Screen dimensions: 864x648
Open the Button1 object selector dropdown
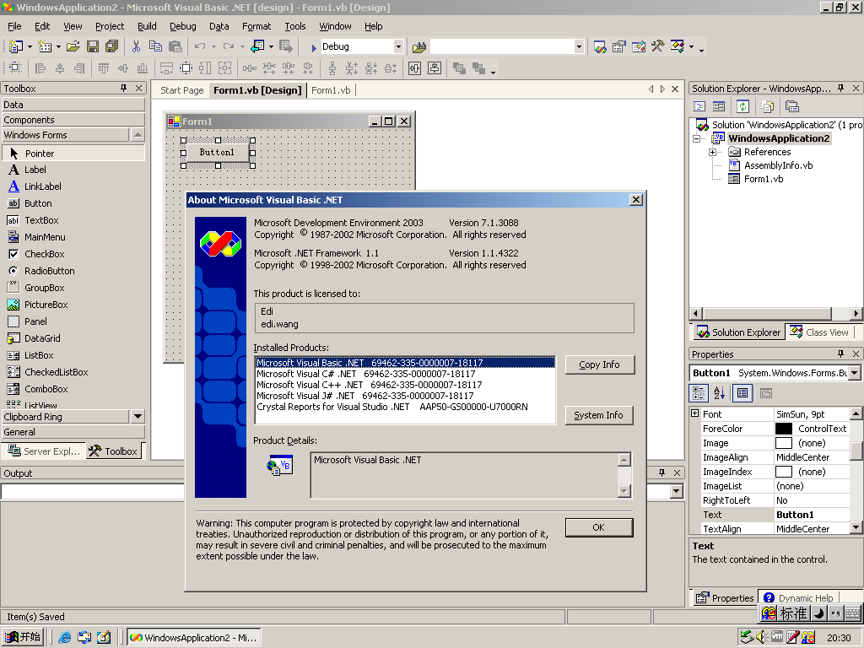[854, 373]
